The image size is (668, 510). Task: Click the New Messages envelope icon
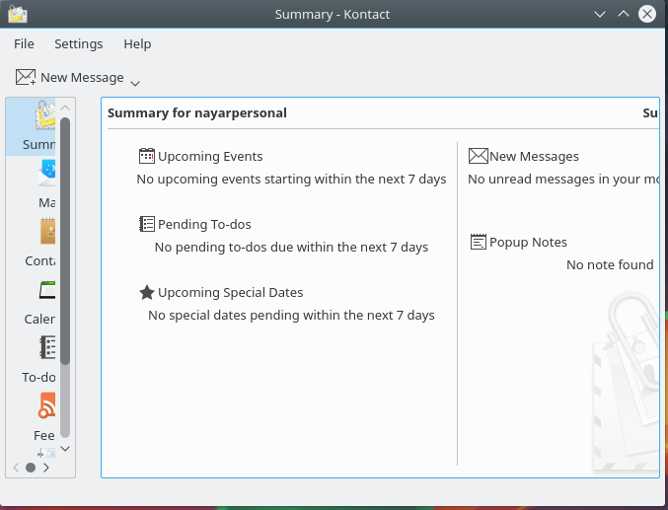pyautogui.click(x=478, y=156)
